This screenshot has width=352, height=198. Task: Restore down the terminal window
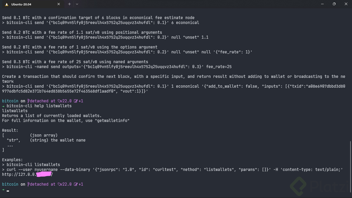pos(334,4)
